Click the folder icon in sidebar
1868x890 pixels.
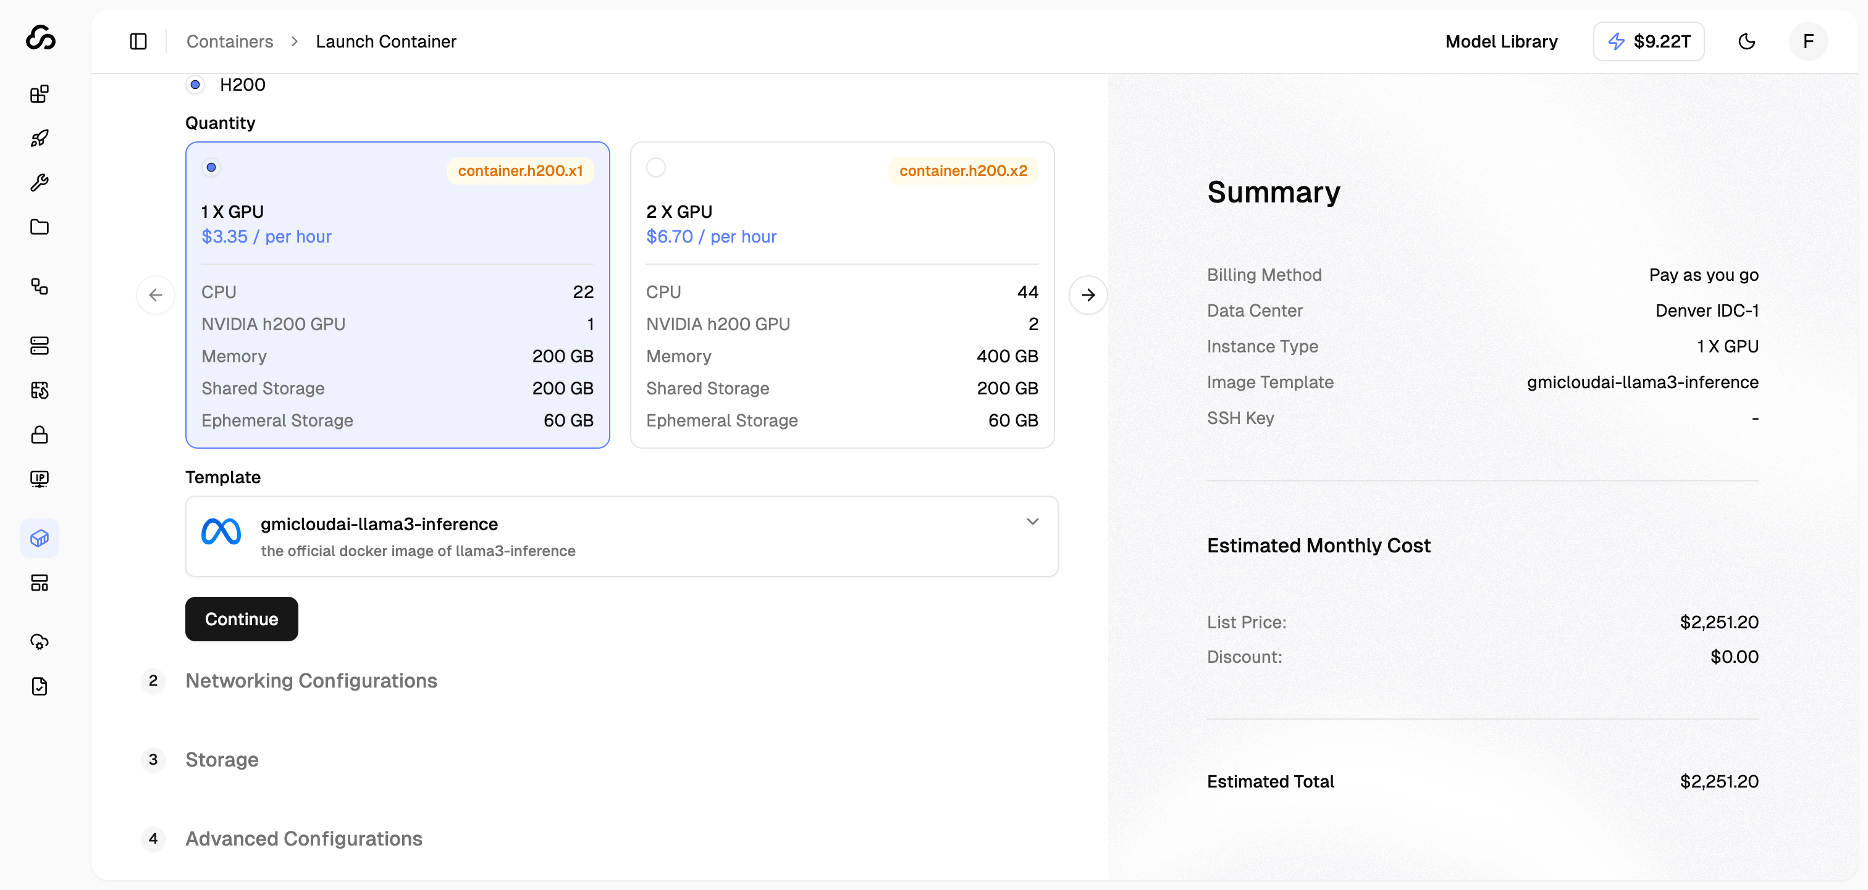[x=39, y=227]
